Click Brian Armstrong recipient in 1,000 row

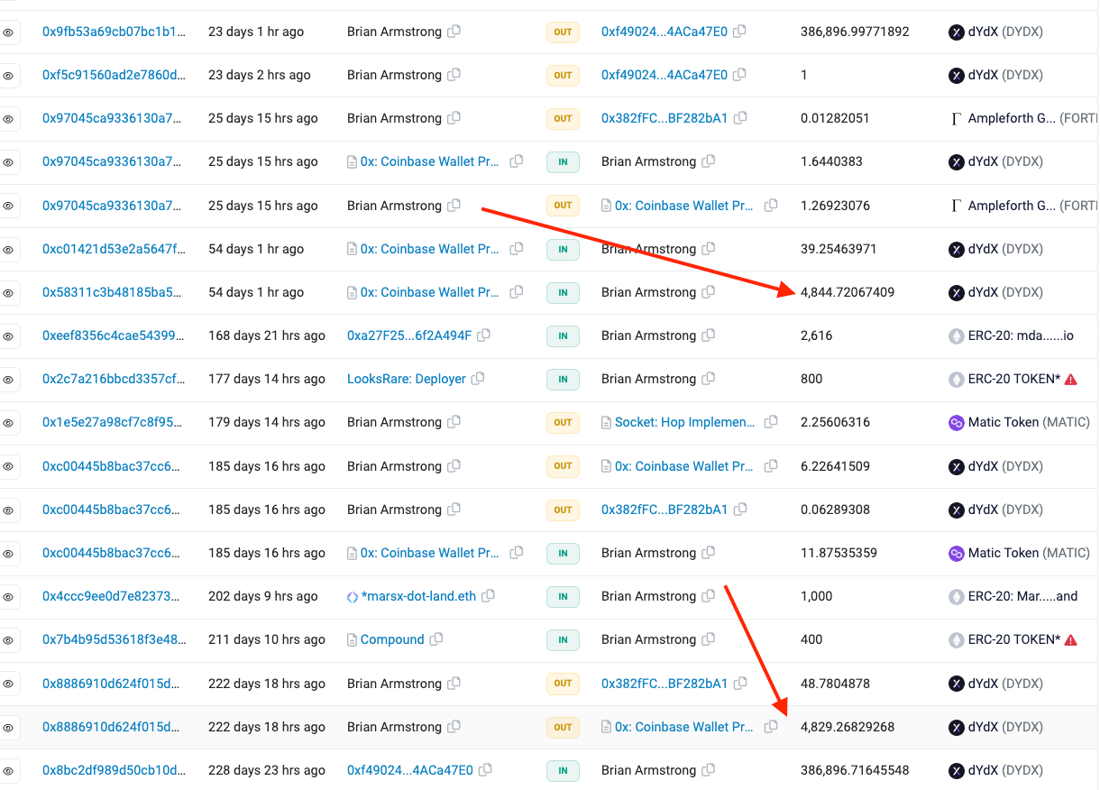648,596
